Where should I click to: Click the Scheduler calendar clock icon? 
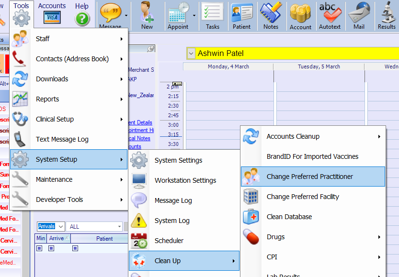point(139,241)
